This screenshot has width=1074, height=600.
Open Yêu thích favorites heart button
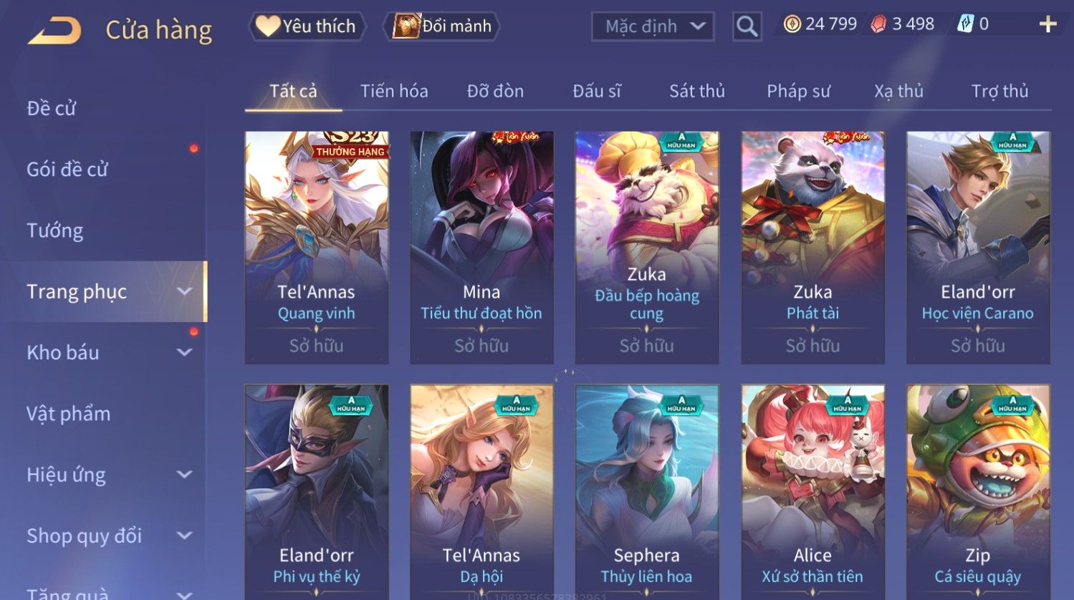pyautogui.click(x=307, y=26)
